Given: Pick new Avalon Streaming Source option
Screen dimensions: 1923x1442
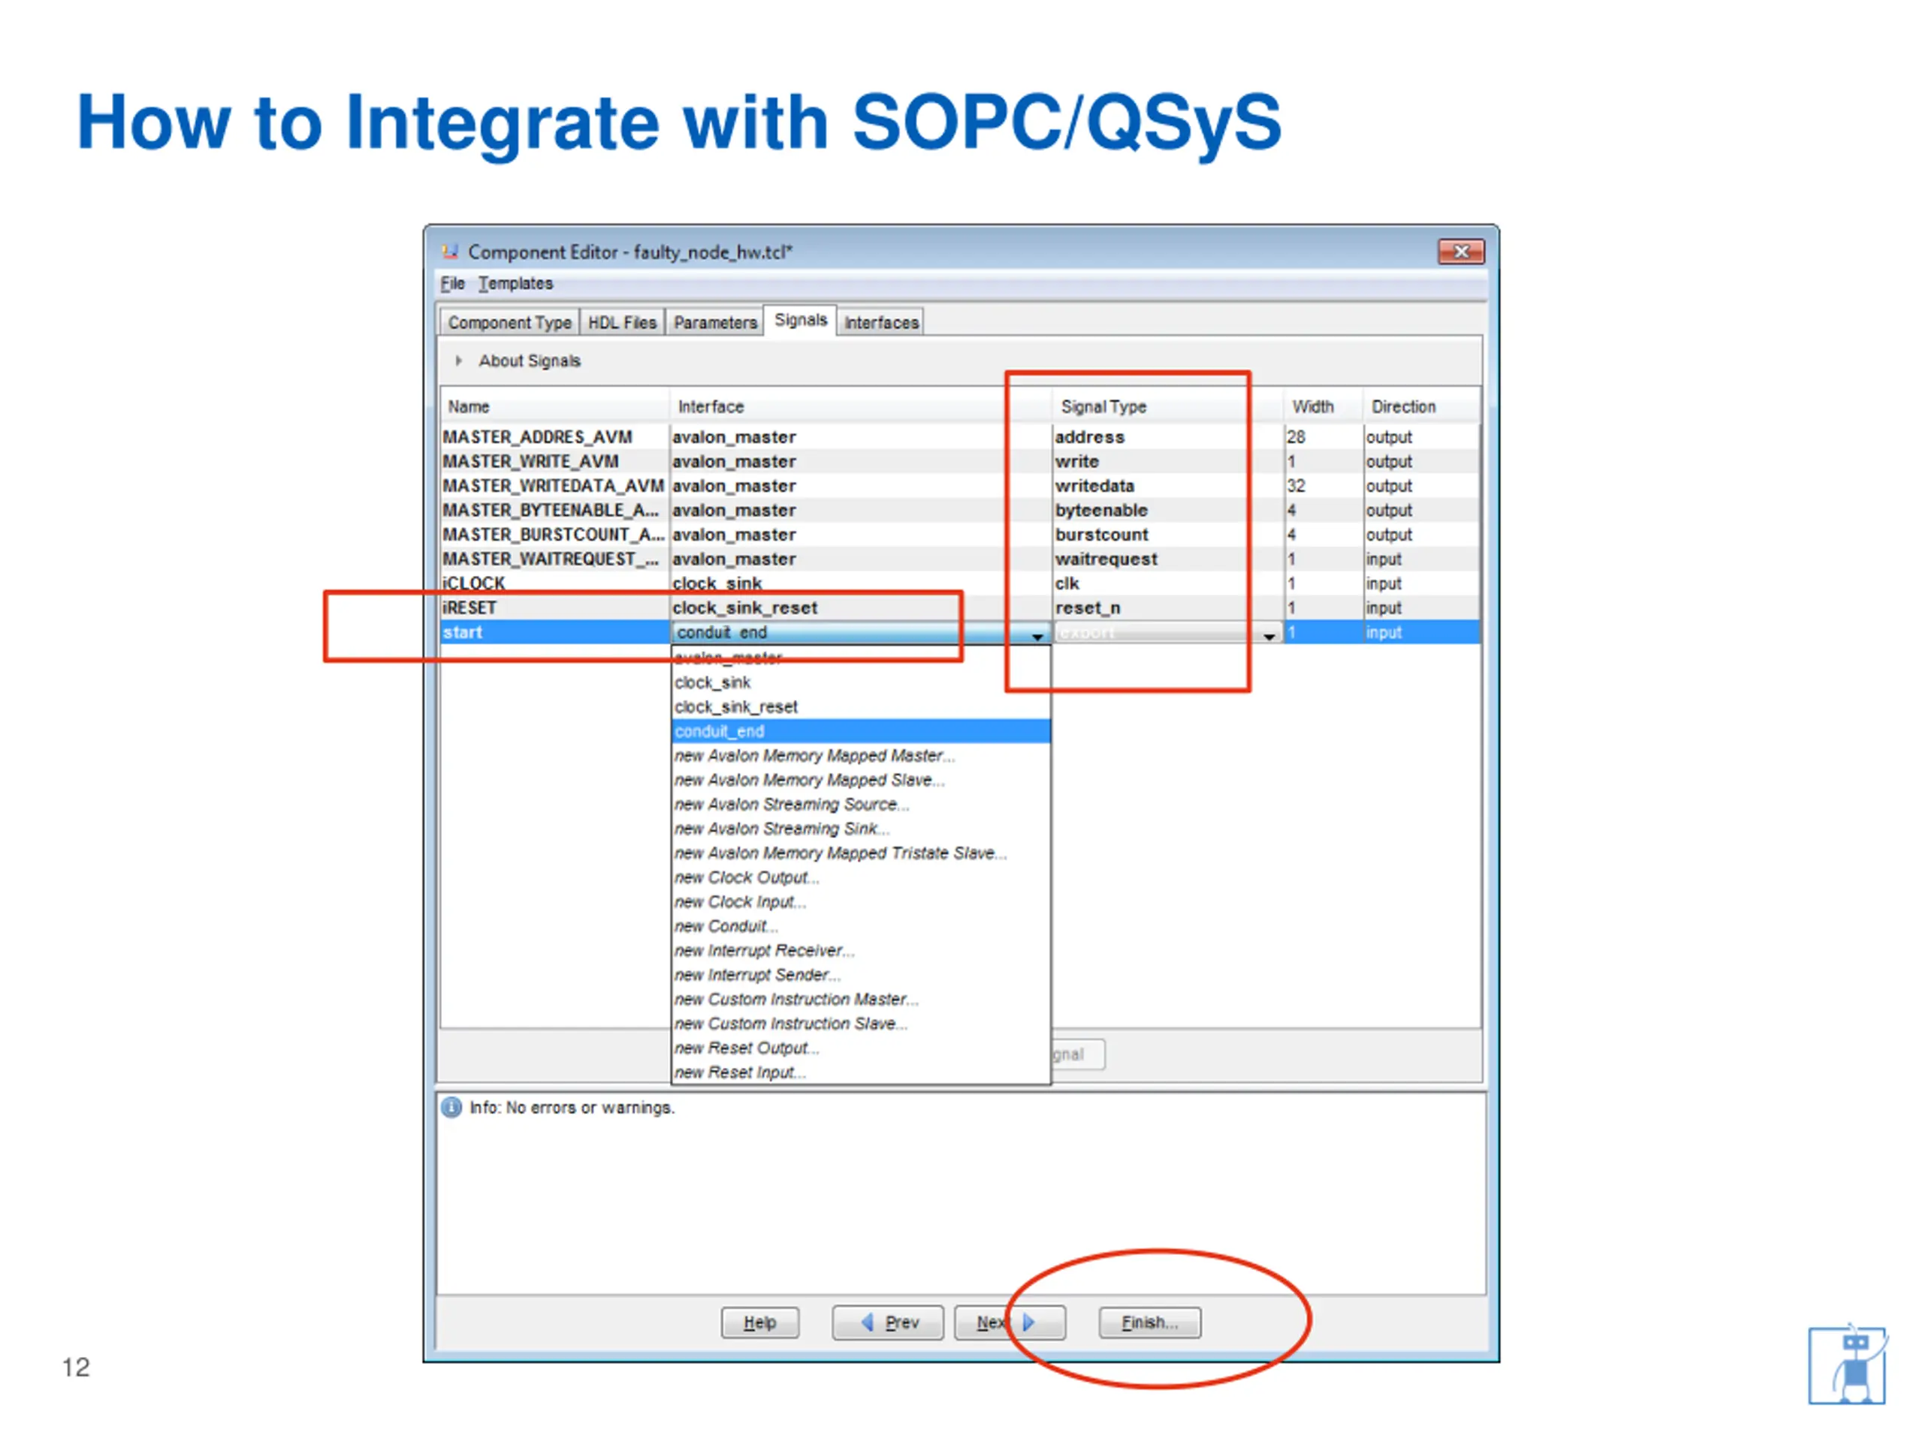Looking at the screenshot, I should 861,804.
